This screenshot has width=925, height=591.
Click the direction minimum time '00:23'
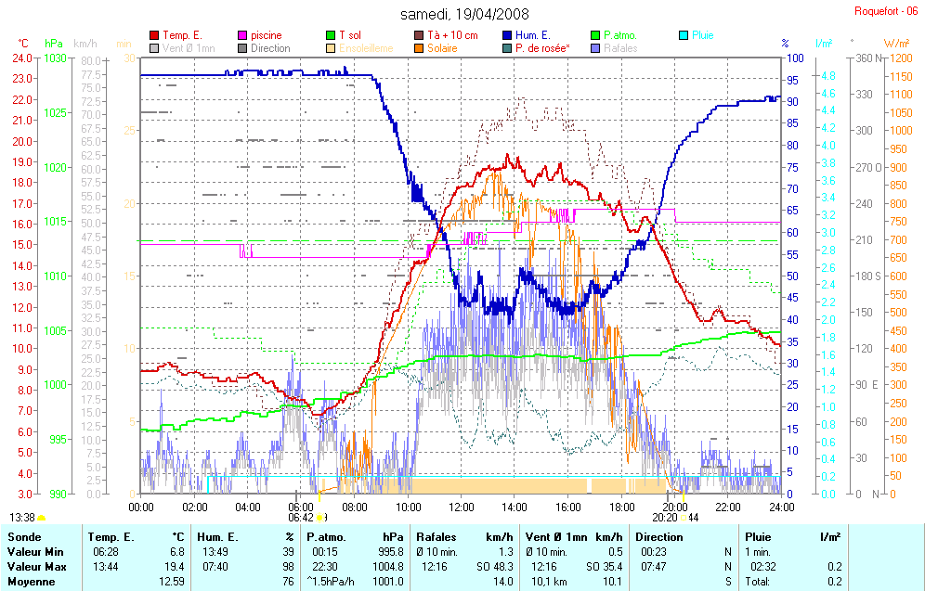pyautogui.click(x=654, y=552)
